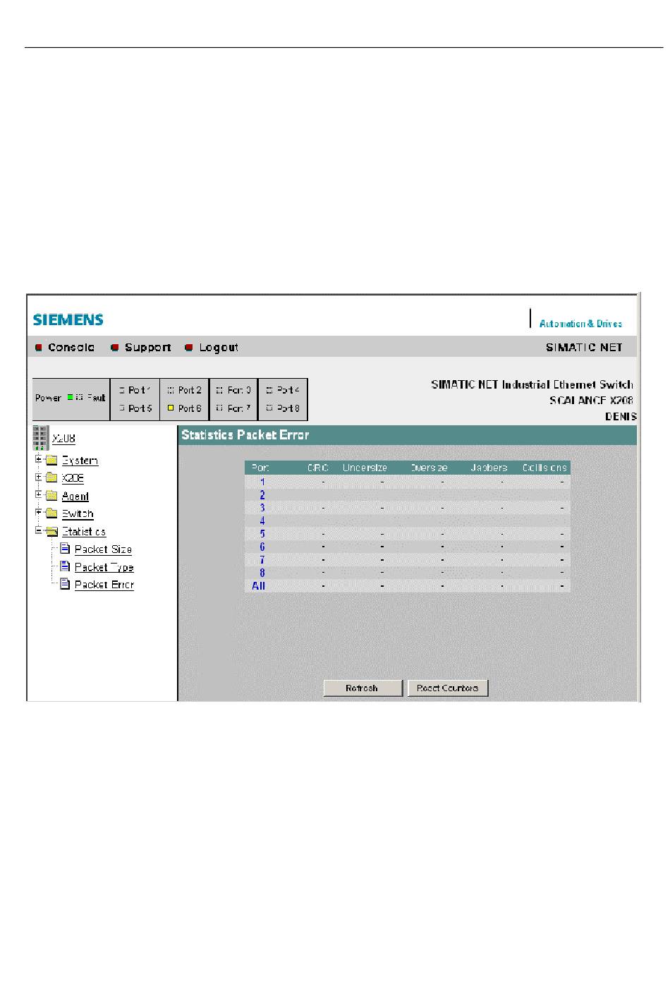Select port 8 in the error table
This screenshot has height=986, width=670.
coord(262,573)
